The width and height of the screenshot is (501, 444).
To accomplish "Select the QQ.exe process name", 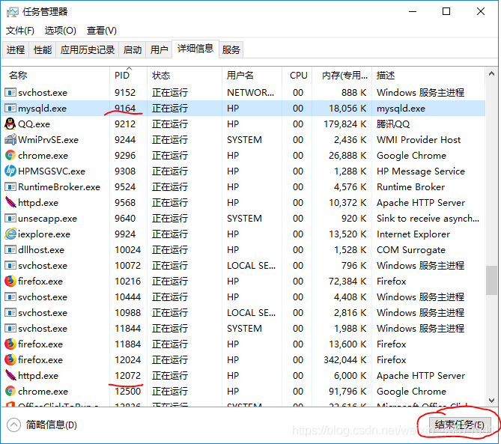I will pos(34,124).
